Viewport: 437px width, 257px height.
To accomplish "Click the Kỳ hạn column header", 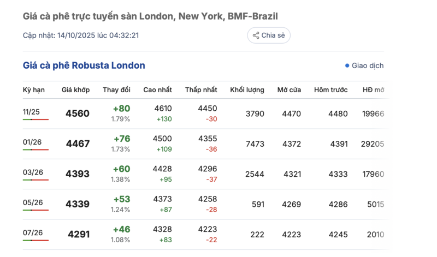I will (x=34, y=89).
